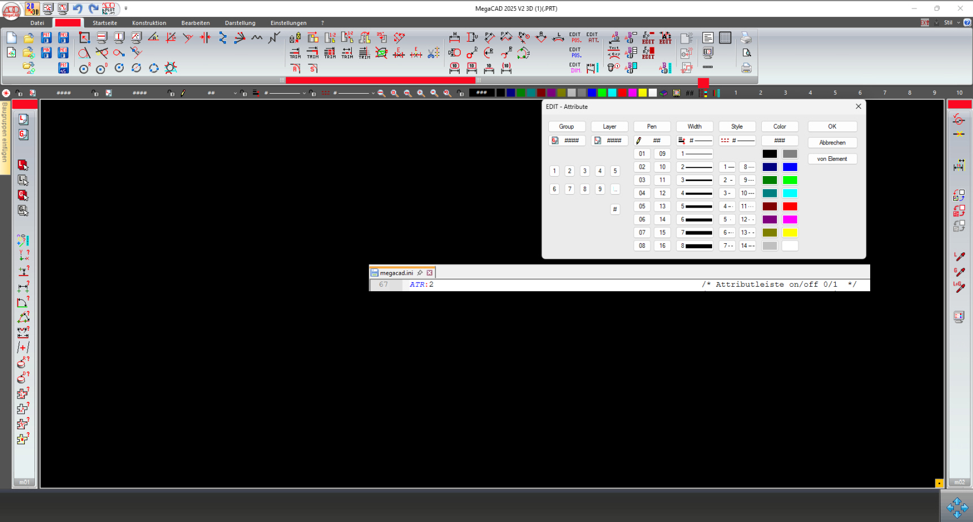The image size is (973, 522).
Task: Click the von Element button
Action: tap(832, 159)
